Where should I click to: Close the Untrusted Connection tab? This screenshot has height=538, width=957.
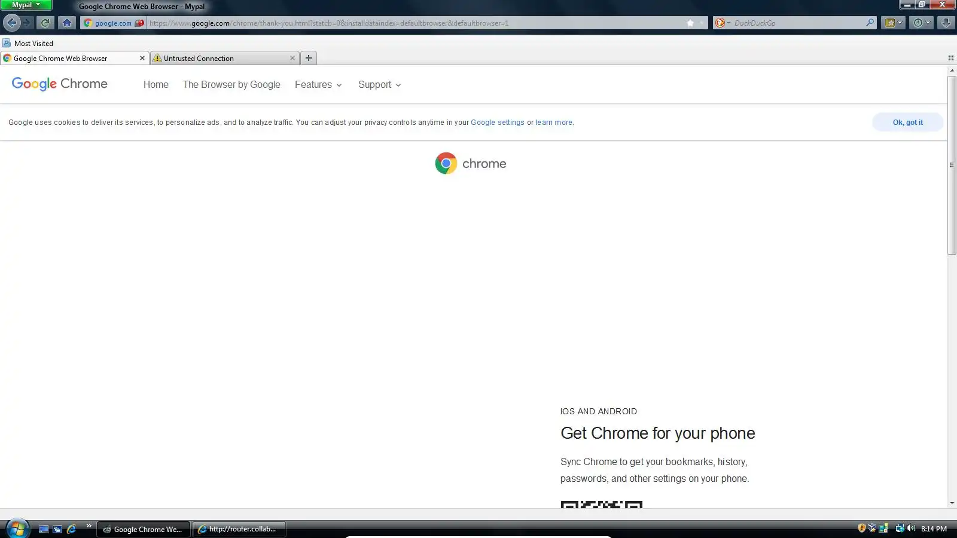point(292,58)
